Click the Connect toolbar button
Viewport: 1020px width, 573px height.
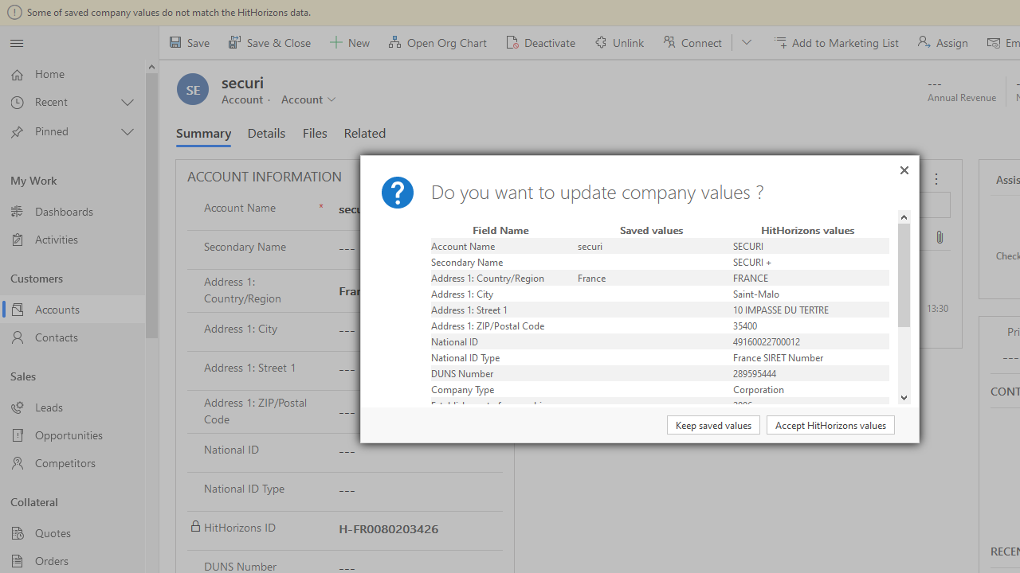tap(692, 43)
